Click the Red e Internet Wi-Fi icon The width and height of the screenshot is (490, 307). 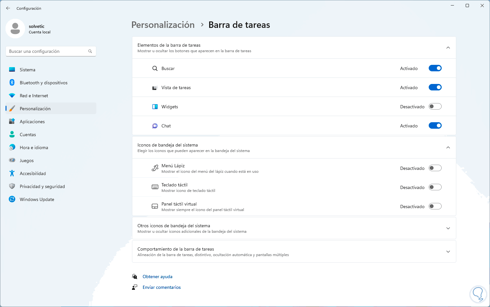point(12,96)
